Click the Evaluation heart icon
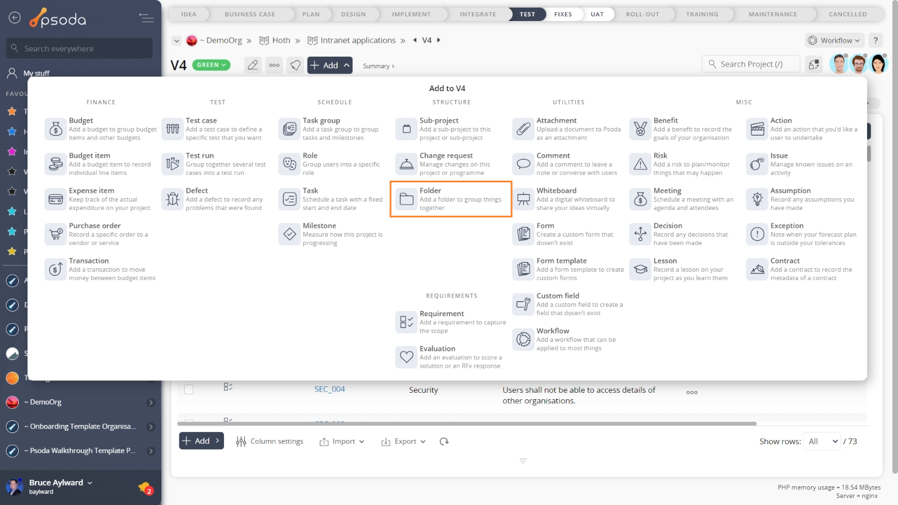The width and height of the screenshot is (898, 505). 406,357
